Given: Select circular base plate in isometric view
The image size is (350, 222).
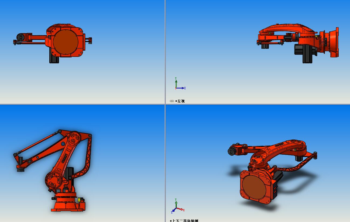Looking at the screenshot, I should coord(254,187).
